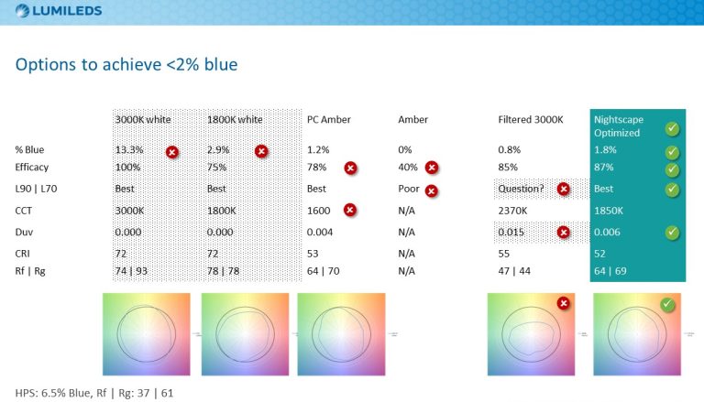Click green checkmark on Nightscape gamut chart

[x=667, y=305]
